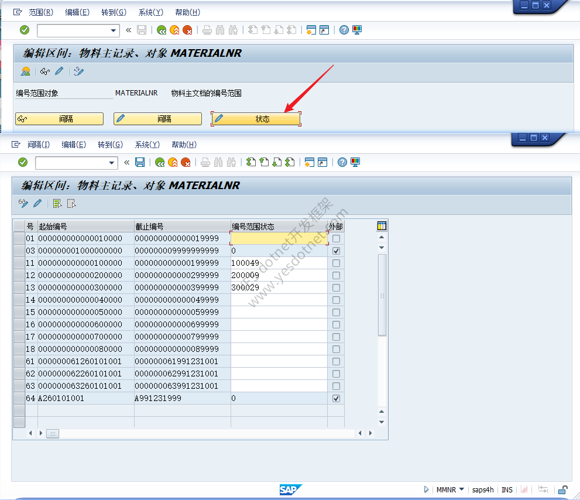Open Help icon in lower window toolbar

click(x=342, y=162)
